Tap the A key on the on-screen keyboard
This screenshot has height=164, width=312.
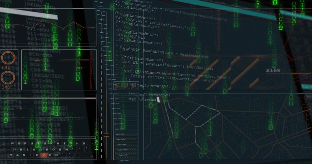coord(18,155)
